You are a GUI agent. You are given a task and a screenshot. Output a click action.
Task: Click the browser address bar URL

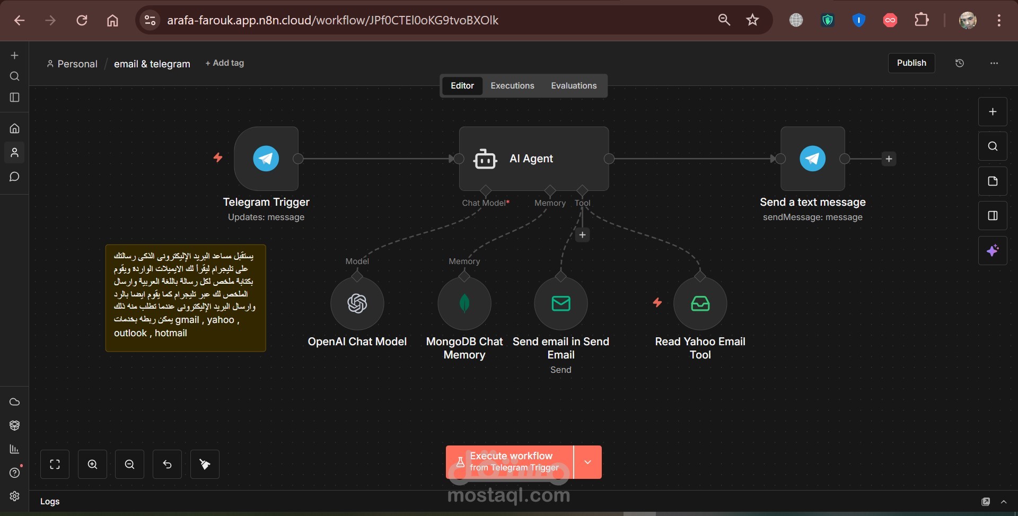click(x=332, y=20)
